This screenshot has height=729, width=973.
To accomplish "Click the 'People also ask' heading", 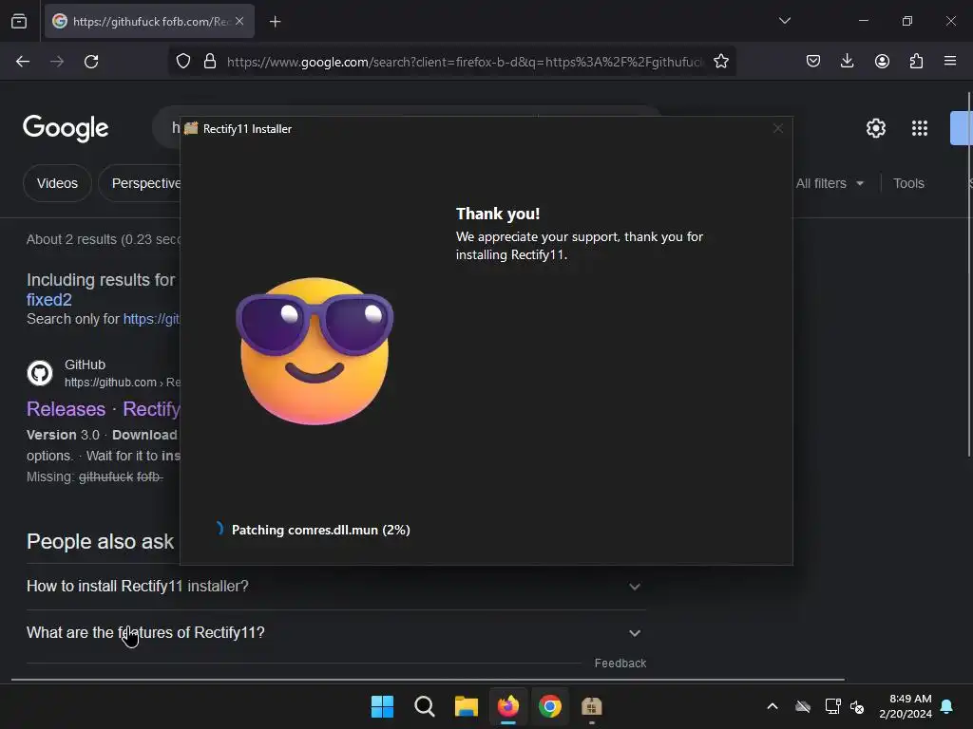I will coord(100,542).
